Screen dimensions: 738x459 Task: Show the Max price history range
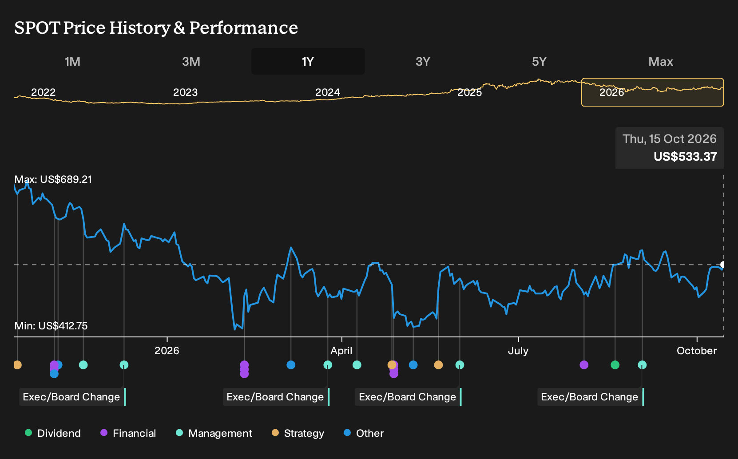pos(660,61)
